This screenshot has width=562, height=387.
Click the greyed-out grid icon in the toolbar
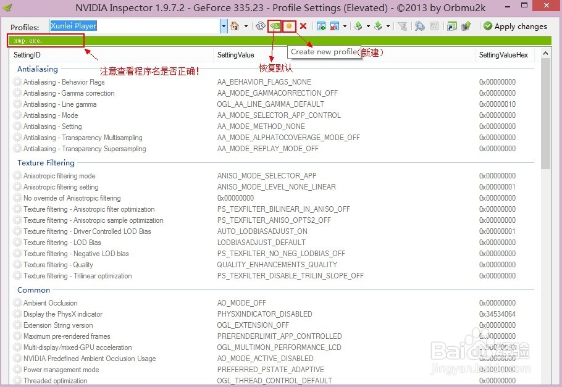(434, 26)
